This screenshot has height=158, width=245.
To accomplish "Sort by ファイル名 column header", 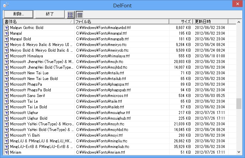I will coord(121,22).
